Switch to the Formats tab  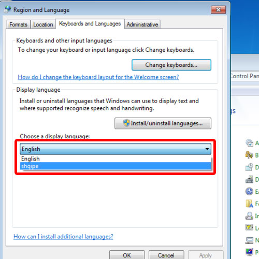pos(18,24)
